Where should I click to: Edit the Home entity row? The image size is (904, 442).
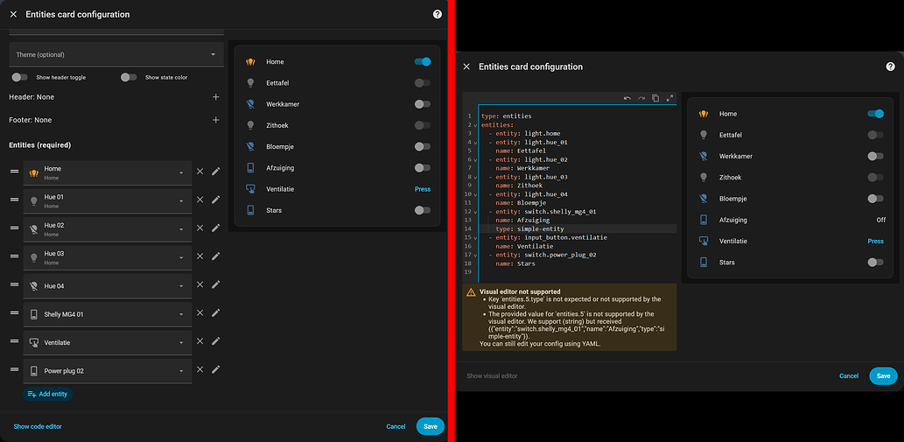[x=215, y=172]
